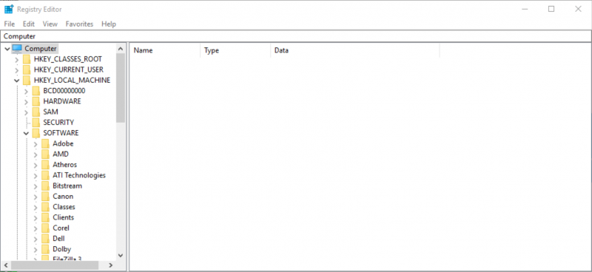Expand the Corel key
Screen dimensions: 592x272
(x=36, y=228)
